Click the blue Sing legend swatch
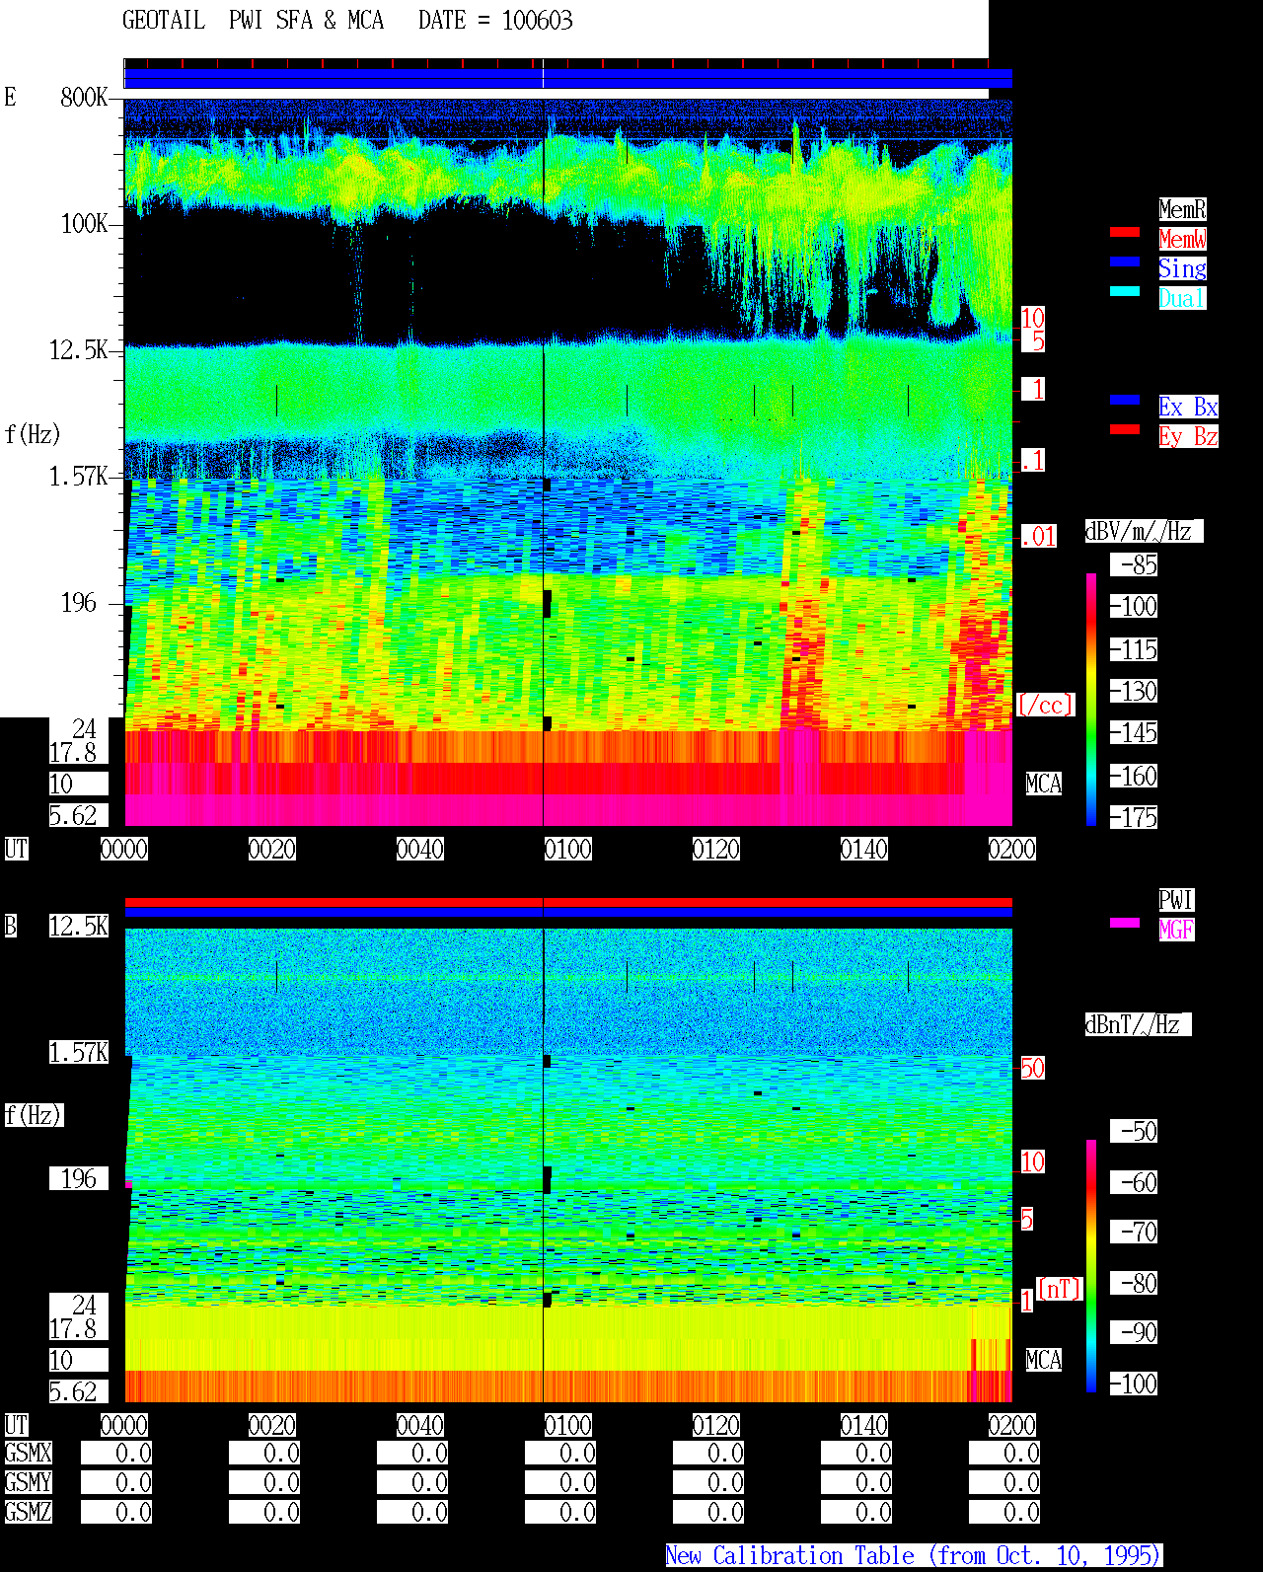 1125,262
